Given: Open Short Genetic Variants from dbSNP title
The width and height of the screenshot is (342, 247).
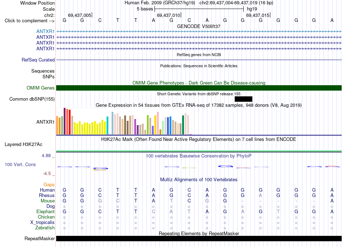Looking at the screenshot, I should click(199, 94).
